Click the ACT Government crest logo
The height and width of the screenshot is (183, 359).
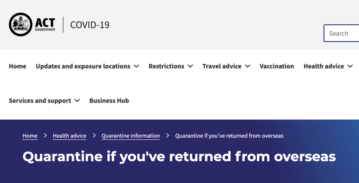click(21, 24)
